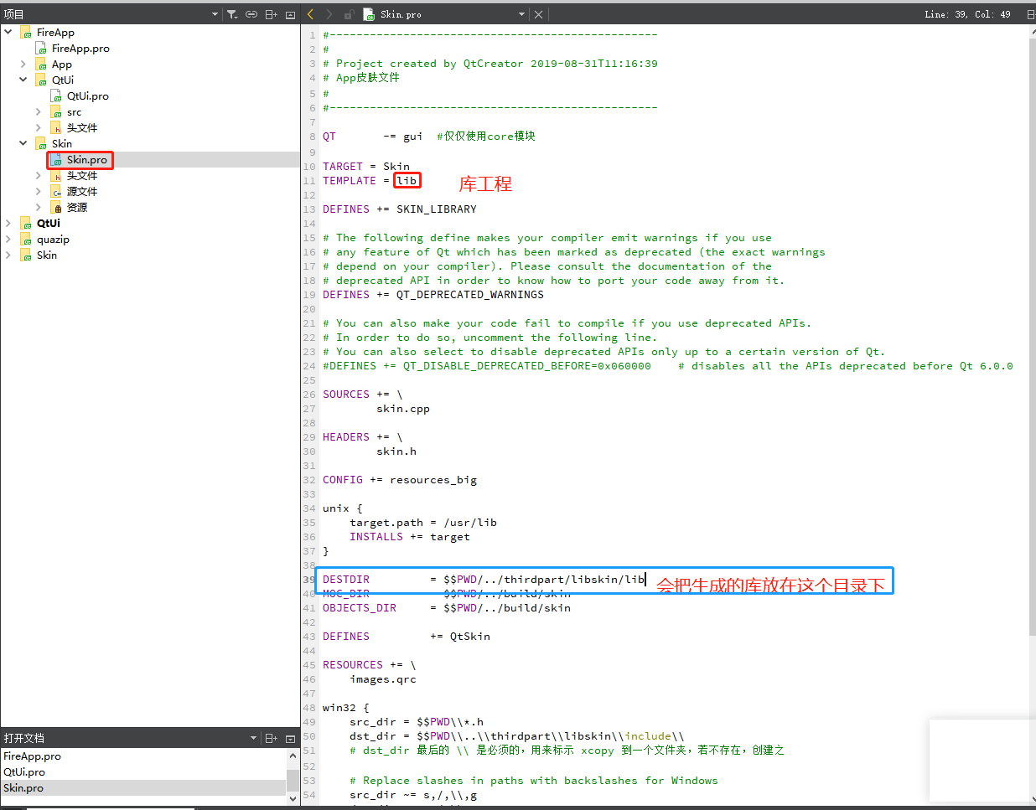Expand 源文件 folder under Skin
This screenshot has width=1036, height=810.
(x=39, y=191)
